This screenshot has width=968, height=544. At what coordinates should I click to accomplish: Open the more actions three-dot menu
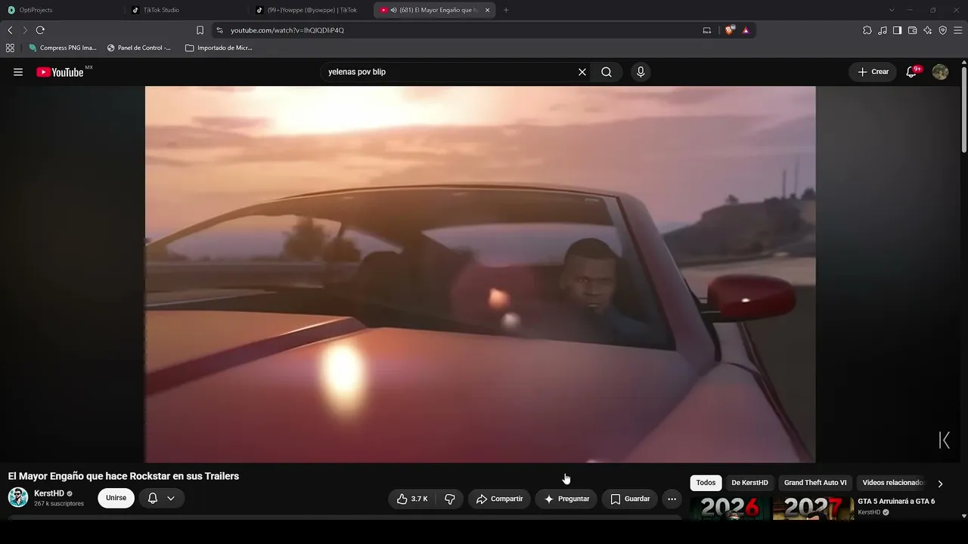pos(672,499)
